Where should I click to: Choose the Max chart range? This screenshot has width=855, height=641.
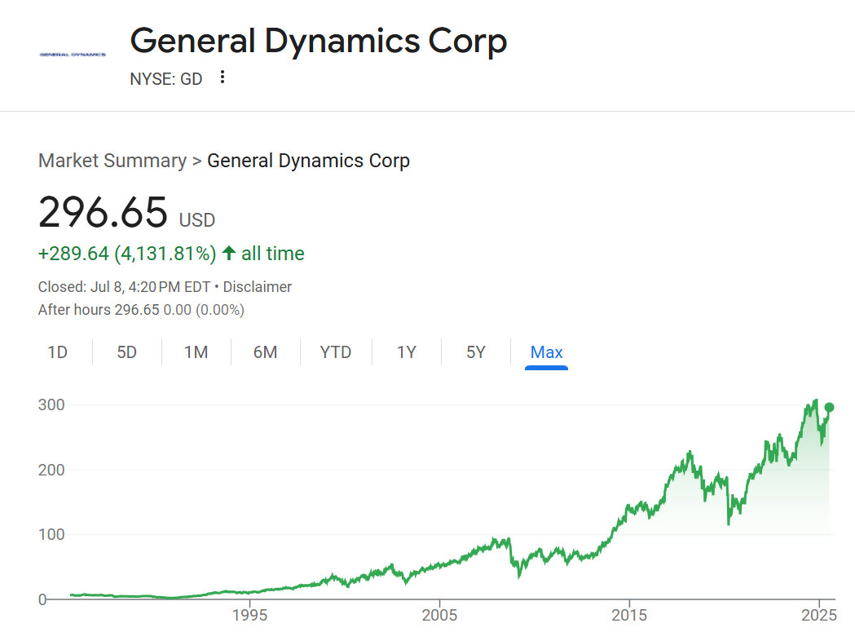point(546,352)
